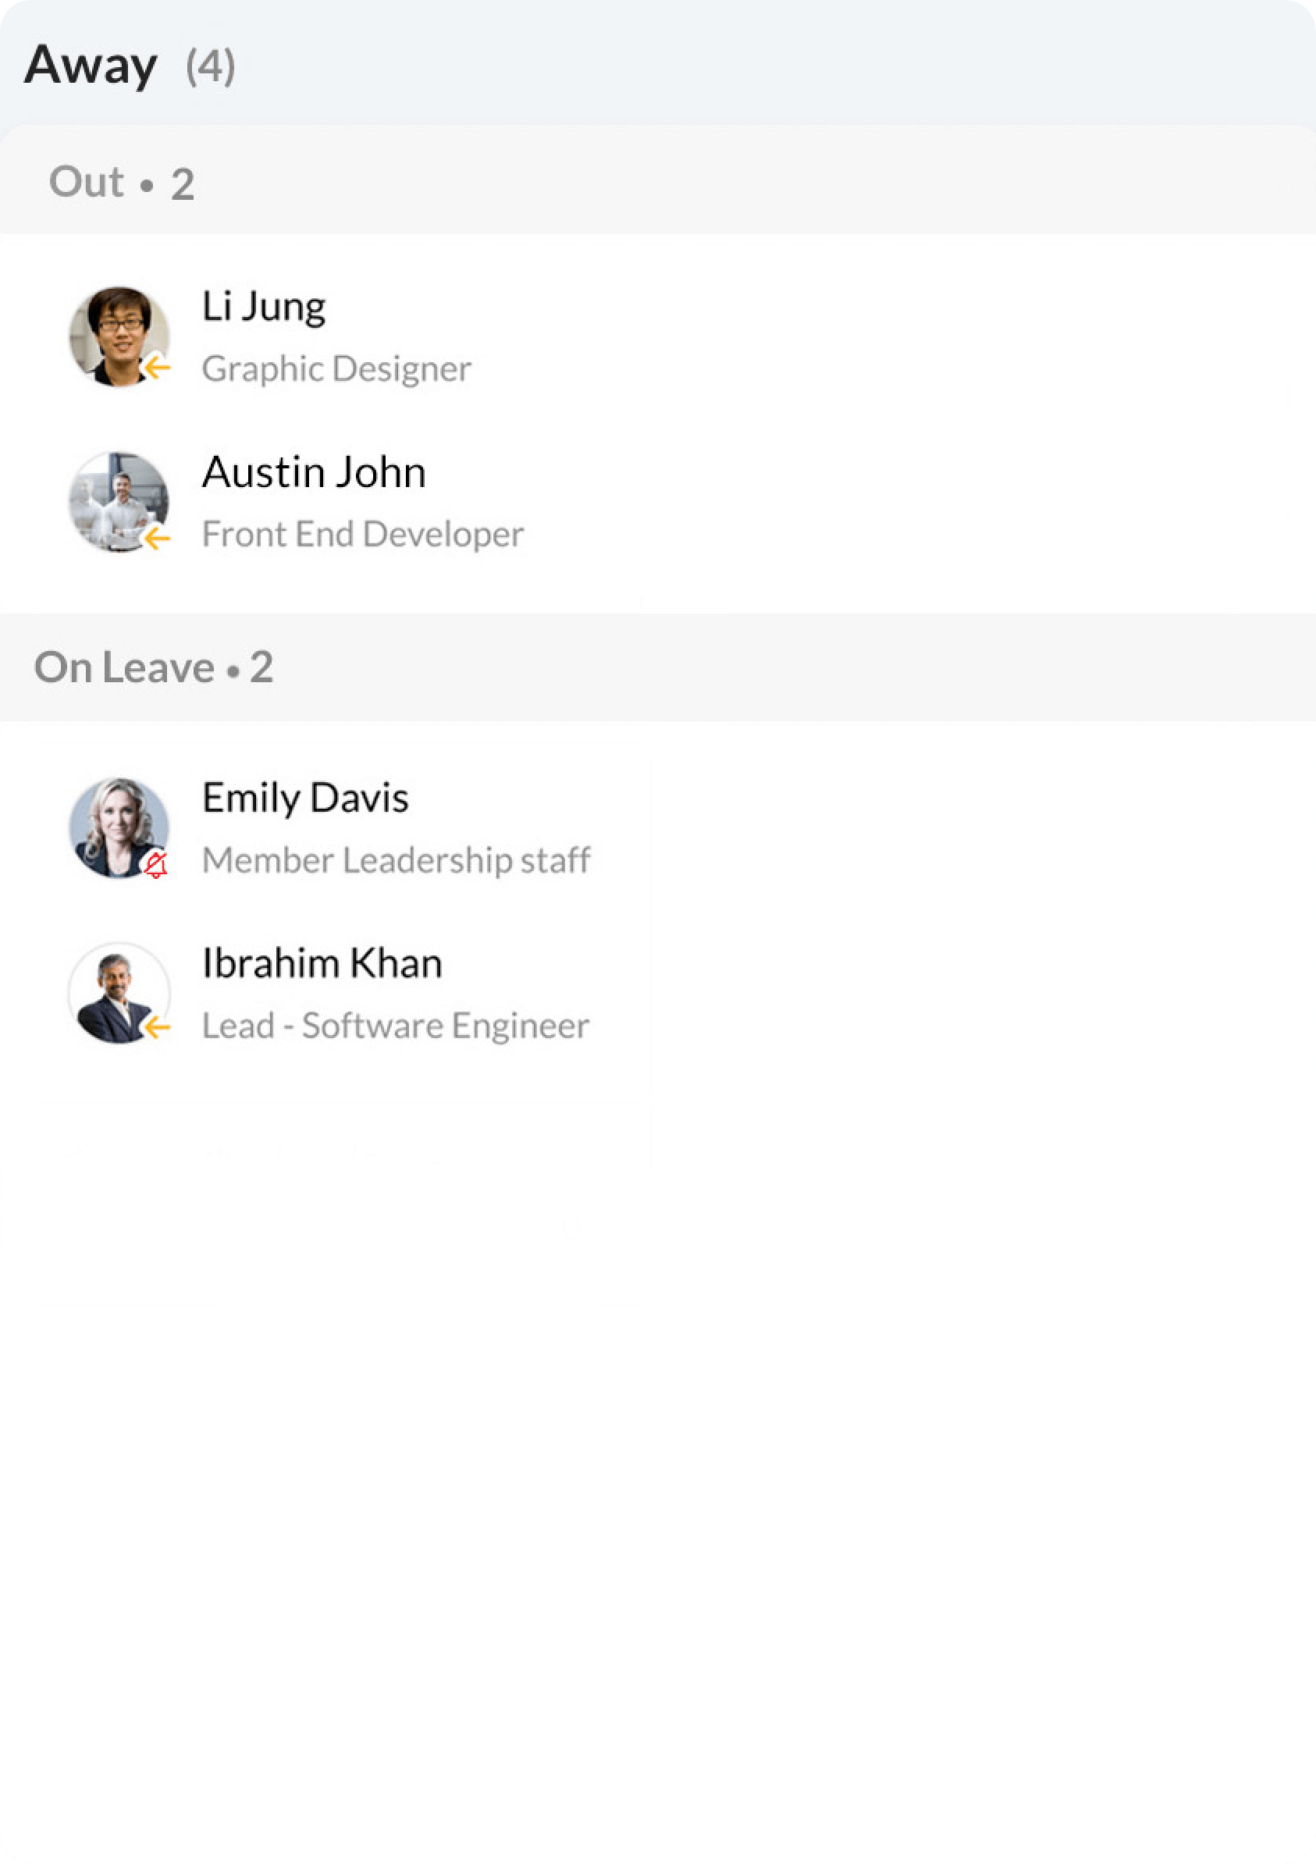This screenshot has height=1864, width=1316.
Task: Collapse the On Leave section header
Action: [154, 667]
